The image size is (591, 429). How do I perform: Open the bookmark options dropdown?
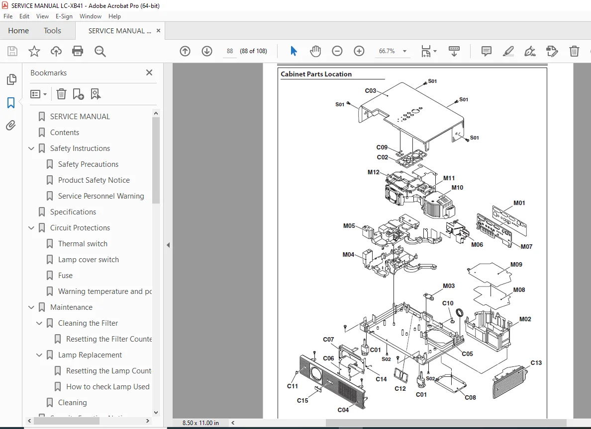pos(38,94)
